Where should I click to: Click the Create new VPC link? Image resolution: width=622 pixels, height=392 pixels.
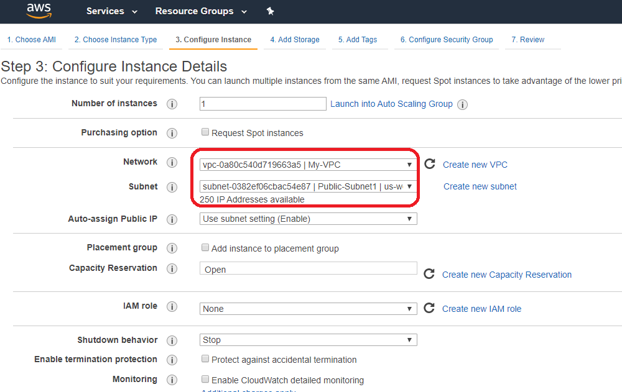pos(475,164)
